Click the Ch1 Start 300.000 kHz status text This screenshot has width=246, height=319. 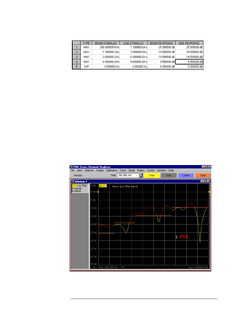(105, 267)
